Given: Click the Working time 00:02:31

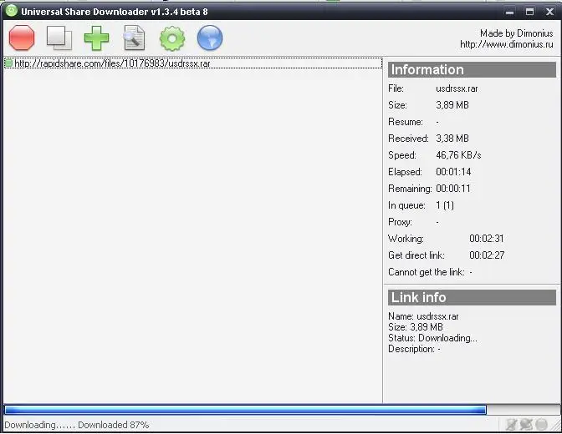Looking at the screenshot, I should (x=487, y=239).
